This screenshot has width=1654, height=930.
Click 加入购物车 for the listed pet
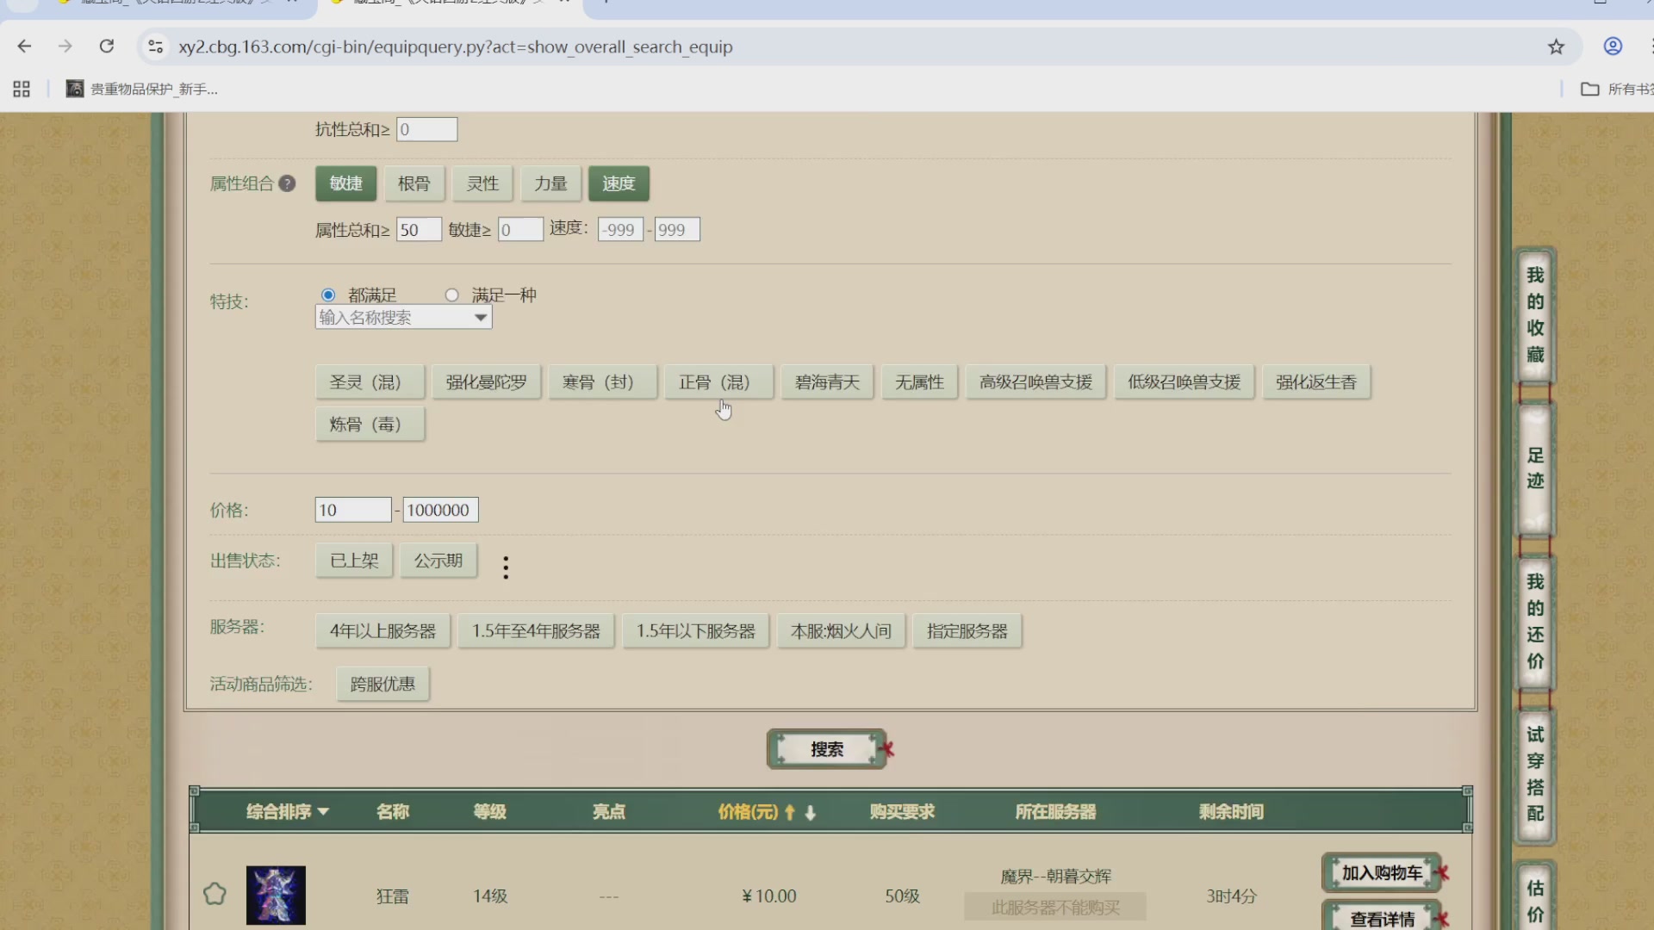pyautogui.click(x=1380, y=872)
